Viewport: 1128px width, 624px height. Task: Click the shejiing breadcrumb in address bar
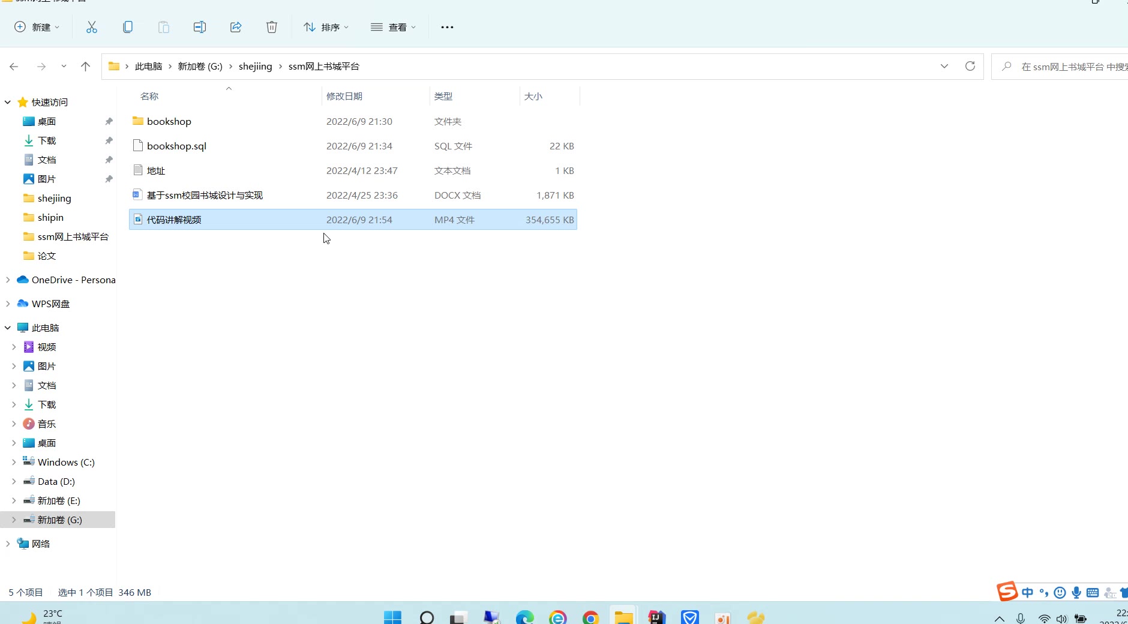[x=255, y=67]
